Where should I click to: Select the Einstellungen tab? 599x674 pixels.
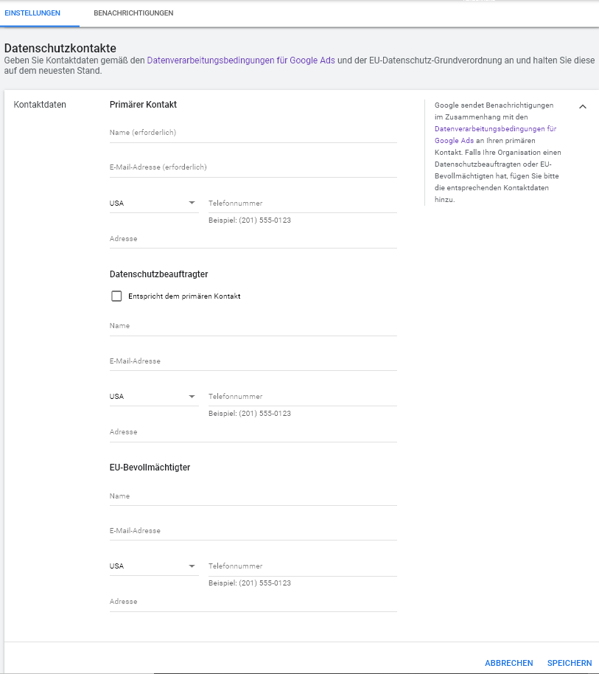tap(32, 13)
